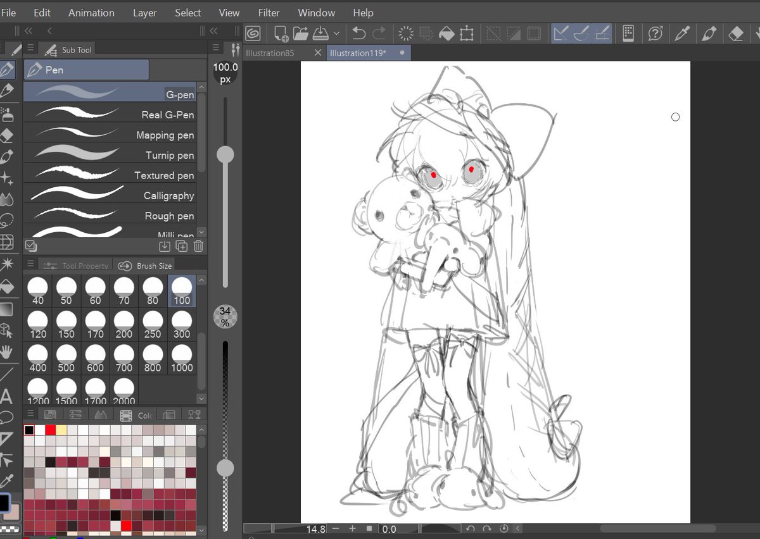Image resolution: width=760 pixels, height=539 pixels.
Task: Select the Decoration sparkle tool
Action: (7, 178)
